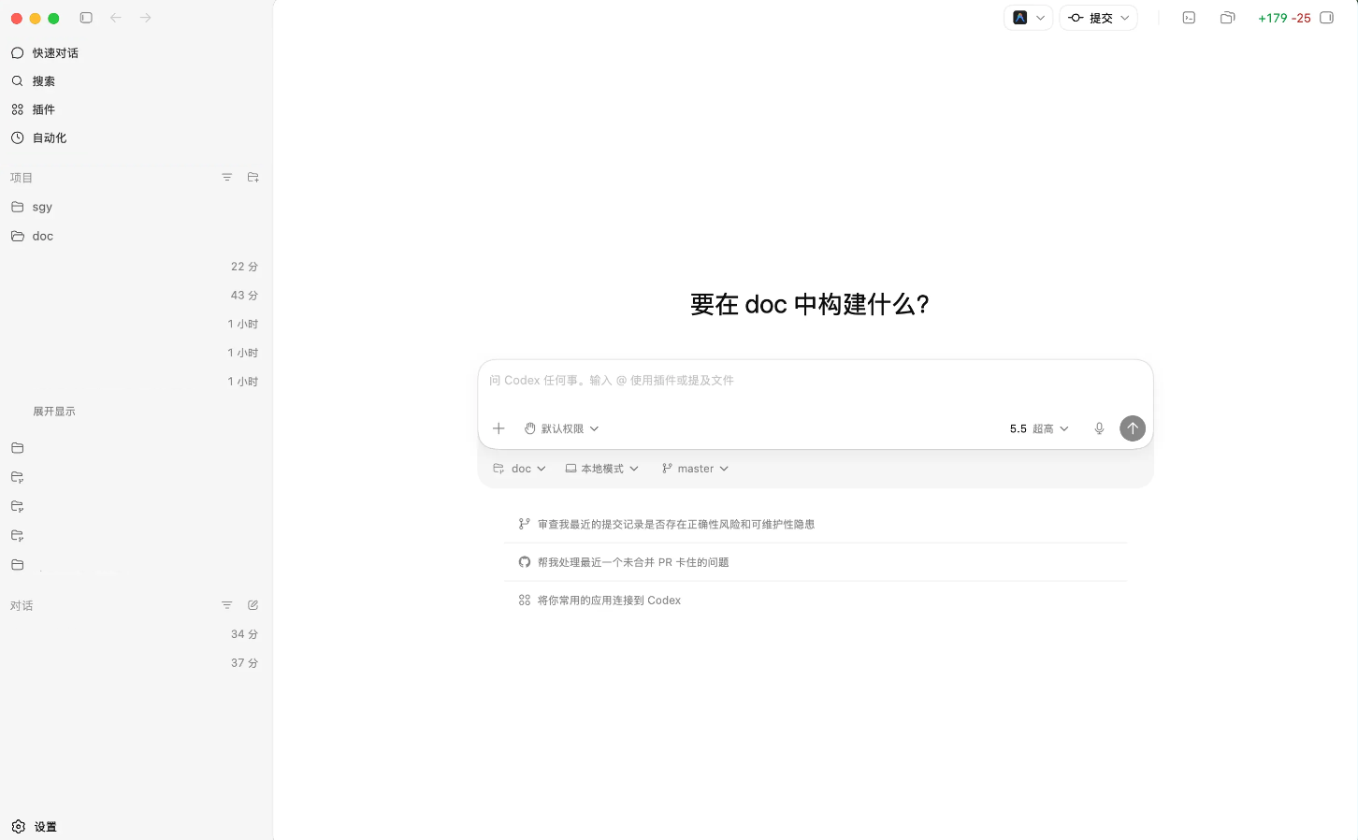The height and width of the screenshot is (840, 1358).
Task: Select the sgy project
Action: pos(137,207)
